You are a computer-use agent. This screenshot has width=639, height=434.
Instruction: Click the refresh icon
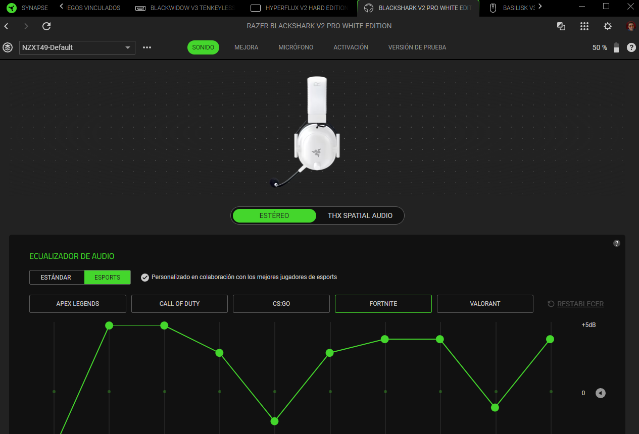coord(46,26)
